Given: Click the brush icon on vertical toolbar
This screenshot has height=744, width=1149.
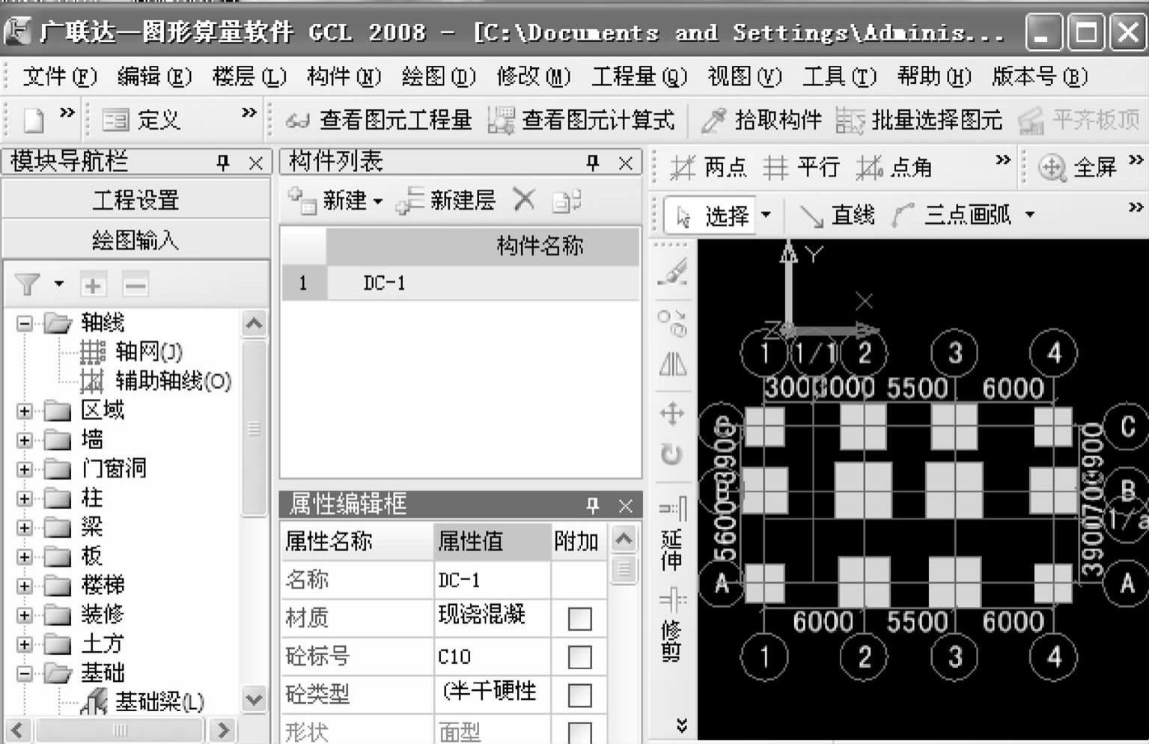Looking at the screenshot, I should coord(672,272).
